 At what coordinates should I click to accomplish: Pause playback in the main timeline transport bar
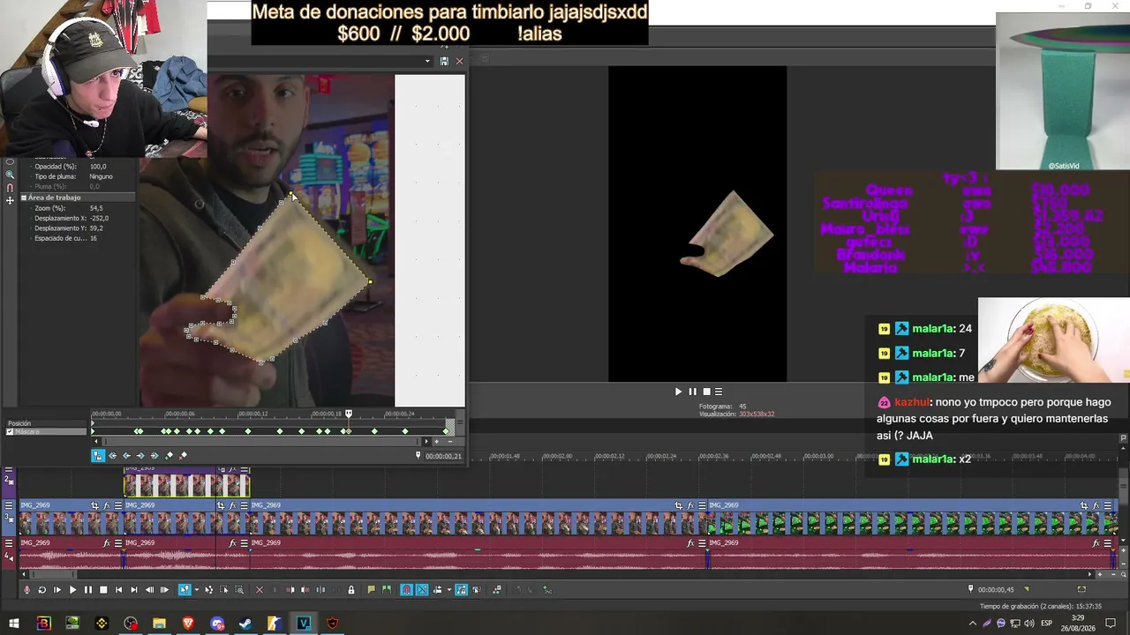[x=87, y=590]
